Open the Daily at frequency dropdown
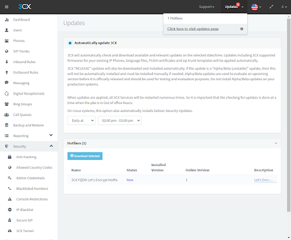This screenshot has width=291, height=240. (x=81, y=121)
